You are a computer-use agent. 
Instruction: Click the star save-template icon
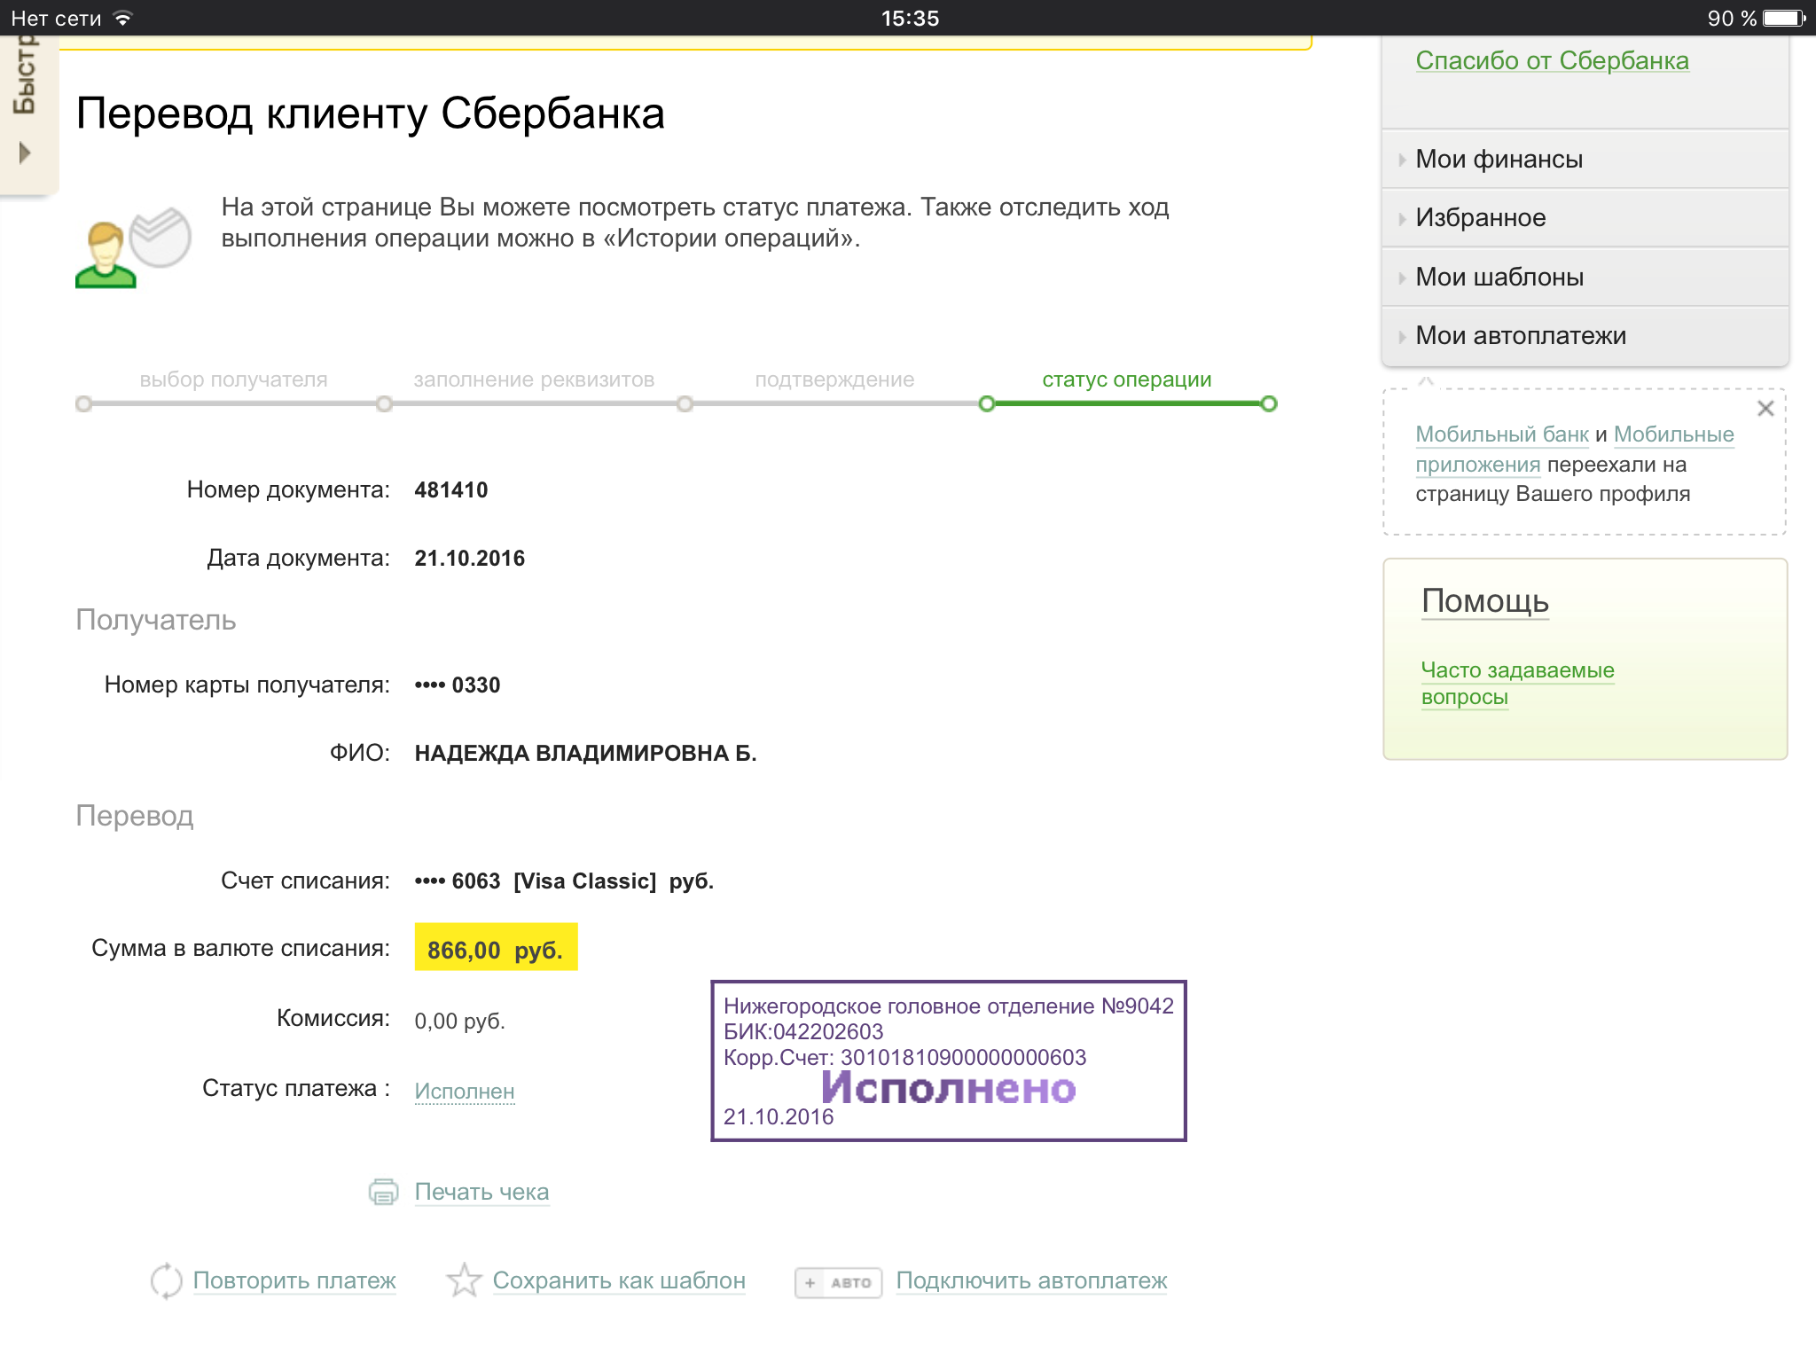coord(464,1281)
